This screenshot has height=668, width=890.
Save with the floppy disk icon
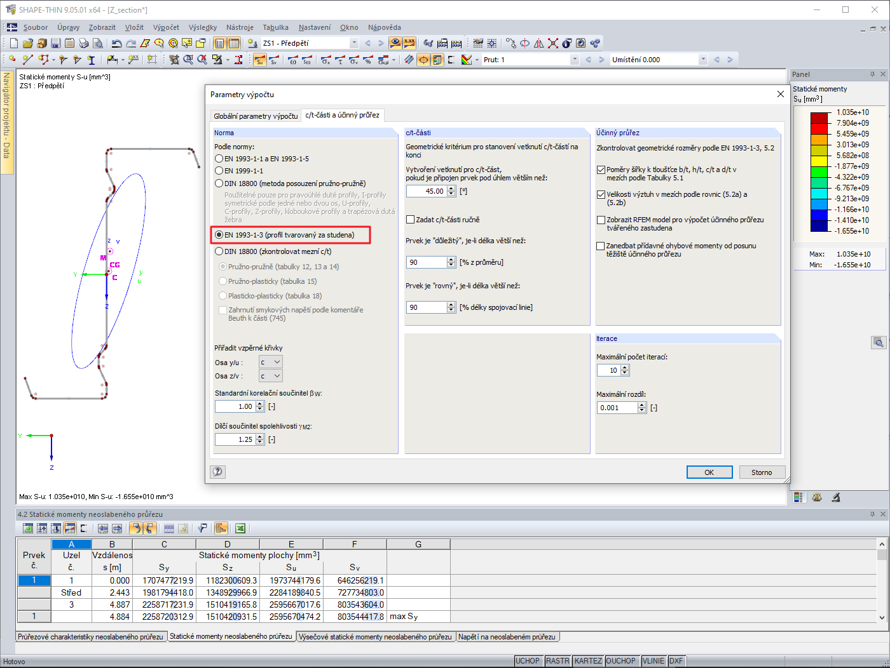click(x=55, y=43)
